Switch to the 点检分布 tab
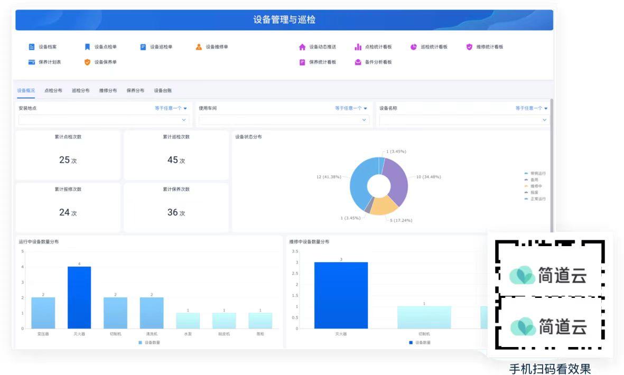 53,91
